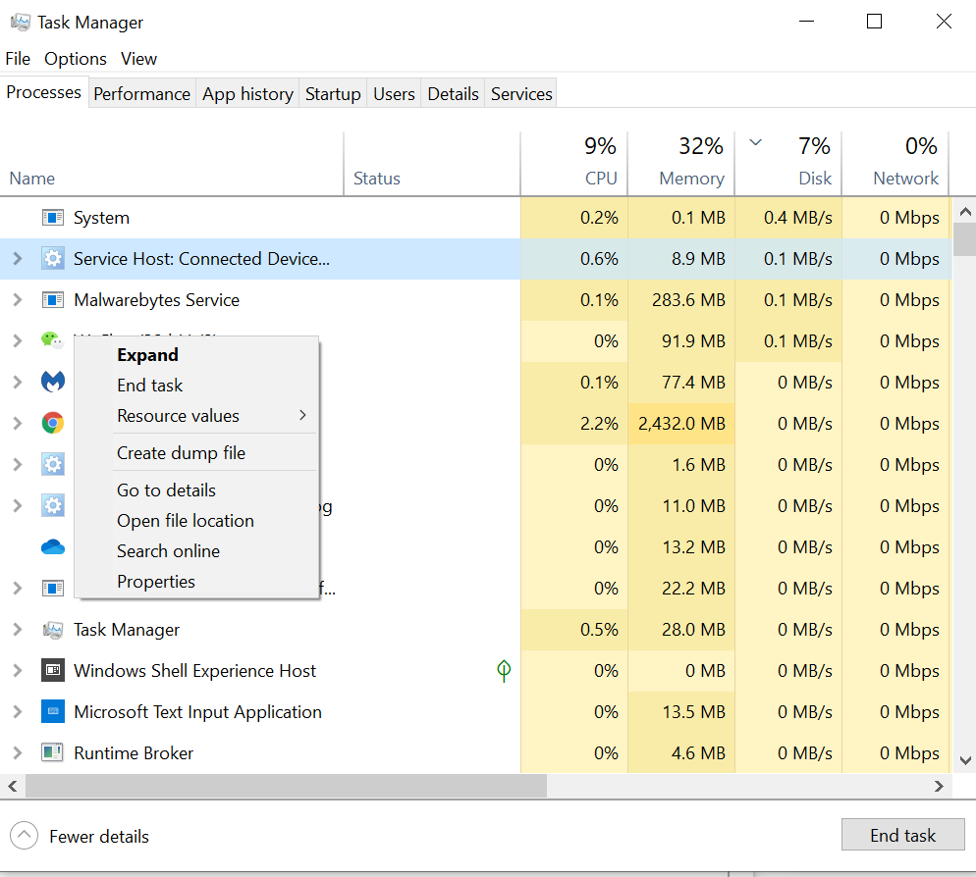Image resolution: width=976 pixels, height=877 pixels.
Task: Click the green leaf suspended status icon
Action: pos(504,671)
